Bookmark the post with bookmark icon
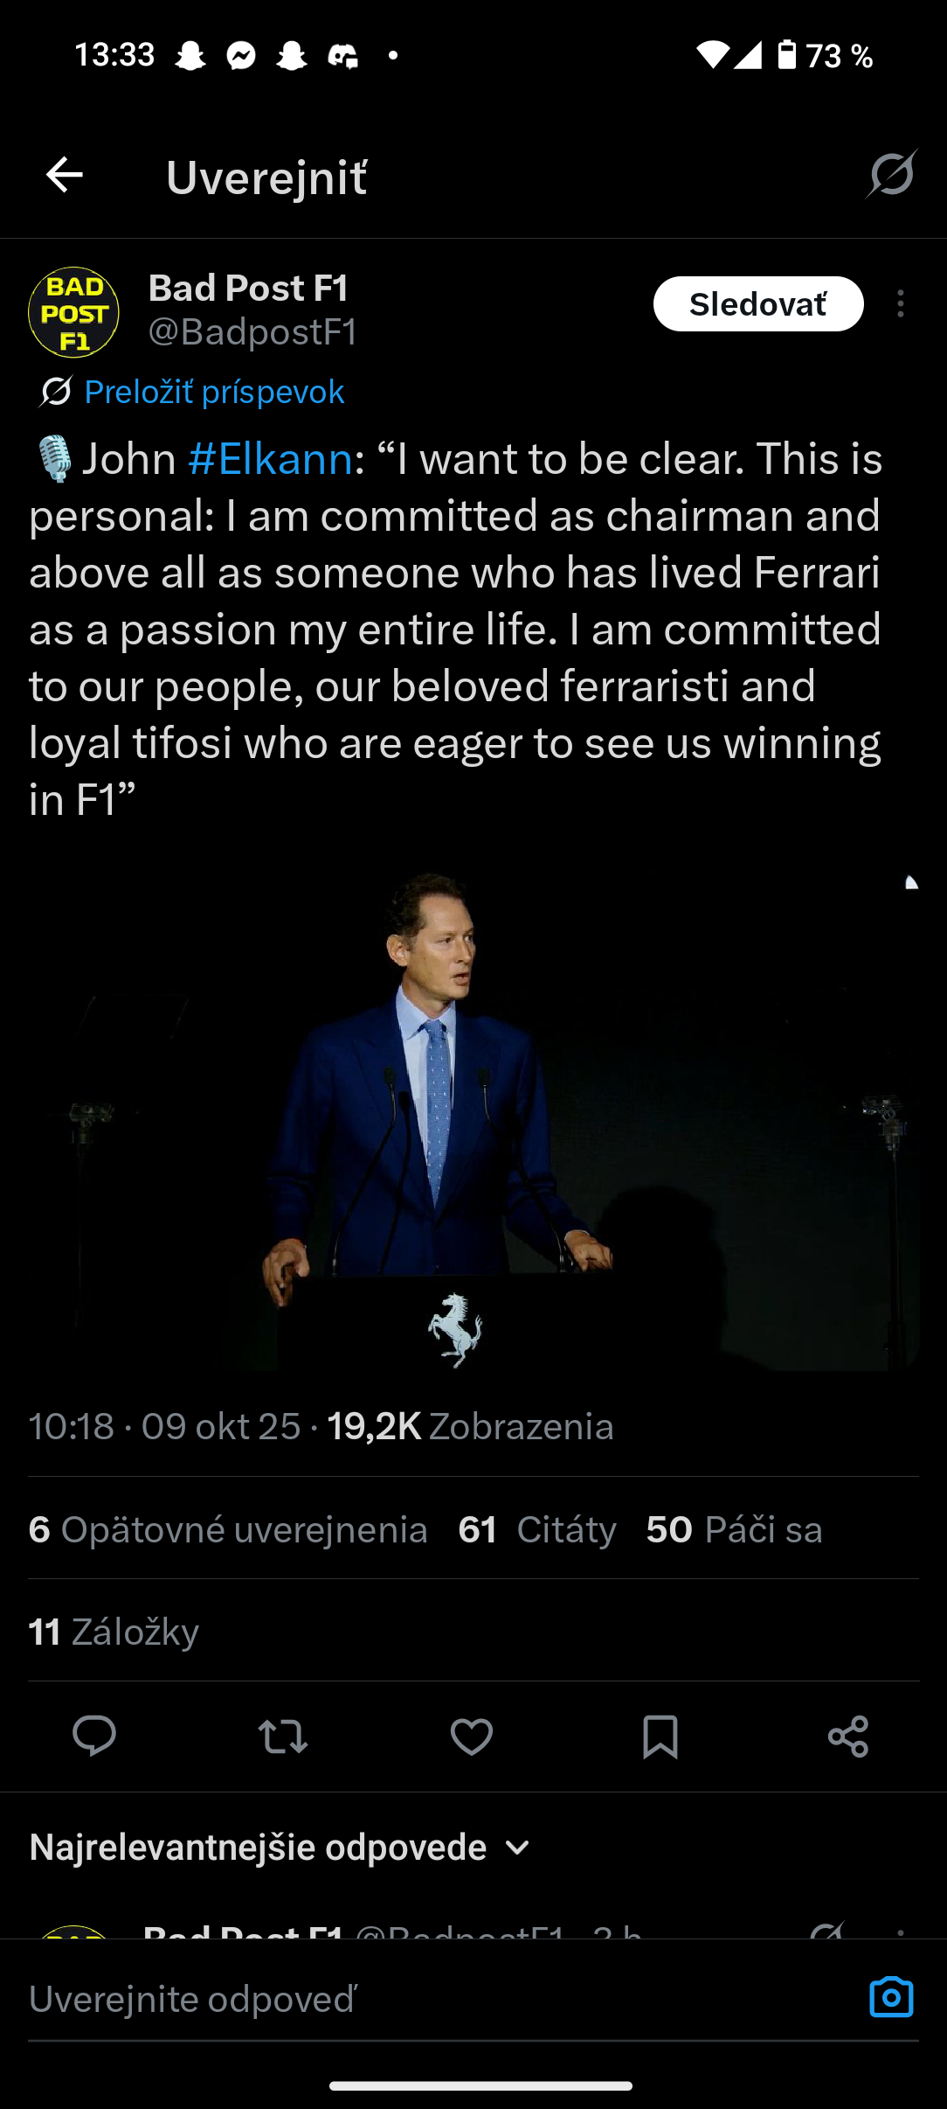This screenshot has width=947, height=2109. 660,1737
